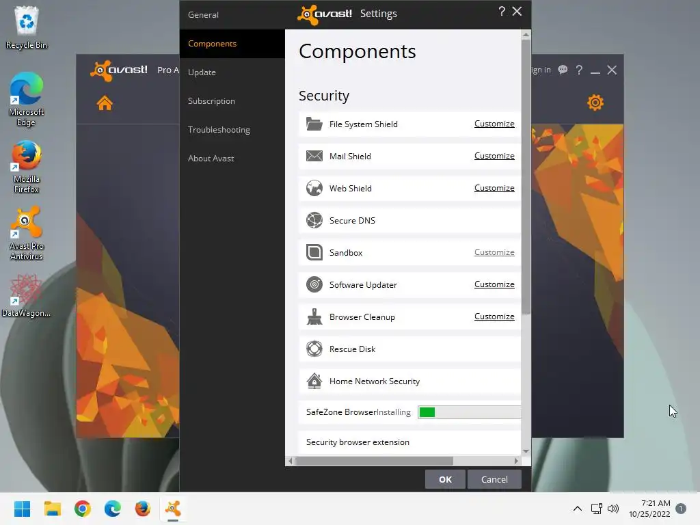Open help in Settings dialog title bar
The image size is (700, 525).
pyautogui.click(x=502, y=11)
